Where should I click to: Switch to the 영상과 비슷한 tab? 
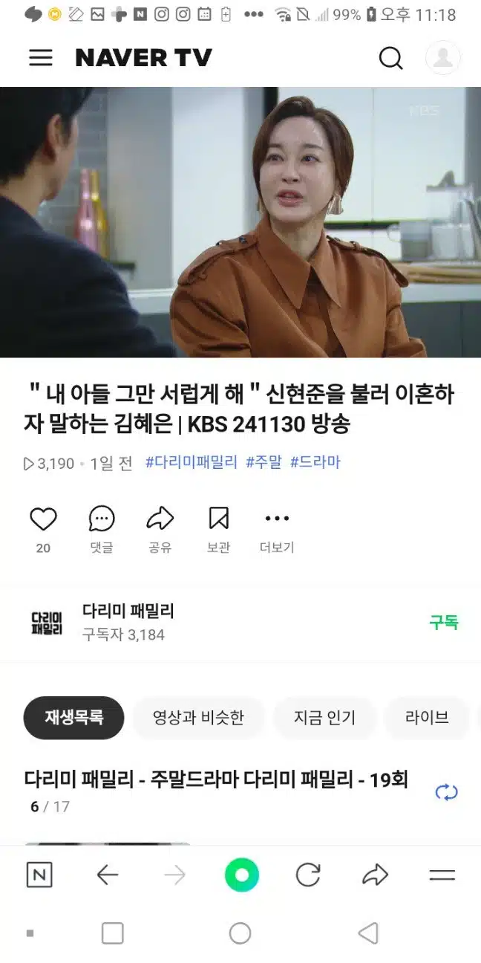[198, 718]
